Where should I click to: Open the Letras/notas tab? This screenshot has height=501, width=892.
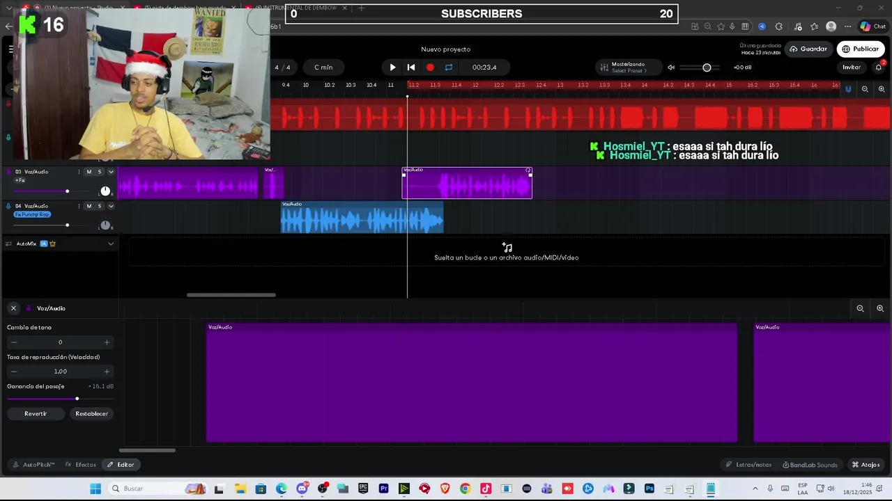click(x=748, y=465)
